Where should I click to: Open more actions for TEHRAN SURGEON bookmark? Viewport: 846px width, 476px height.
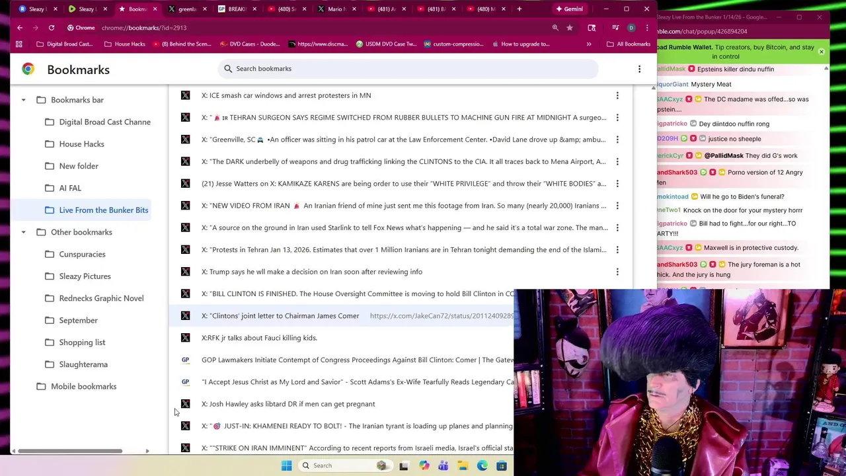tap(617, 118)
